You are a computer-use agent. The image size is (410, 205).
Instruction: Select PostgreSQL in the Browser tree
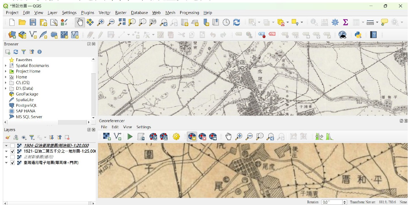(x=26, y=105)
